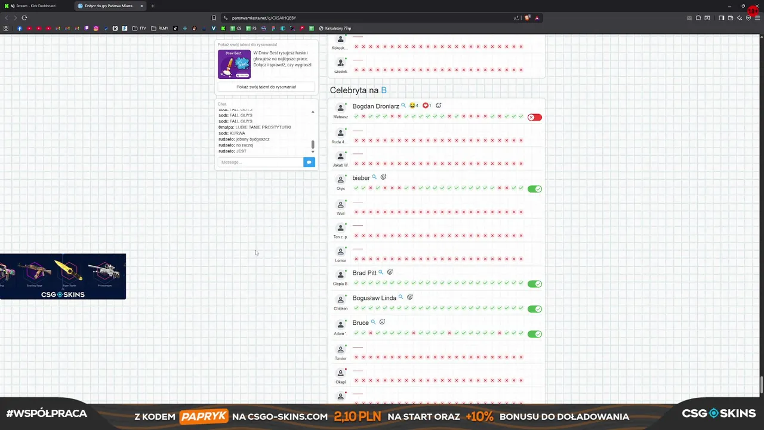Toggle green vote switch for Bogusław Linda

pos(535,309)
